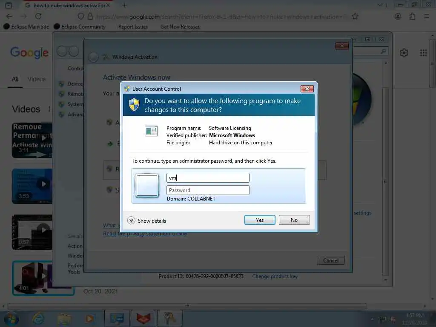Image resolution: width=436 pixels, height=327 pixels.
Task: Click the lock icon in address bar
Action: point(90,17)
